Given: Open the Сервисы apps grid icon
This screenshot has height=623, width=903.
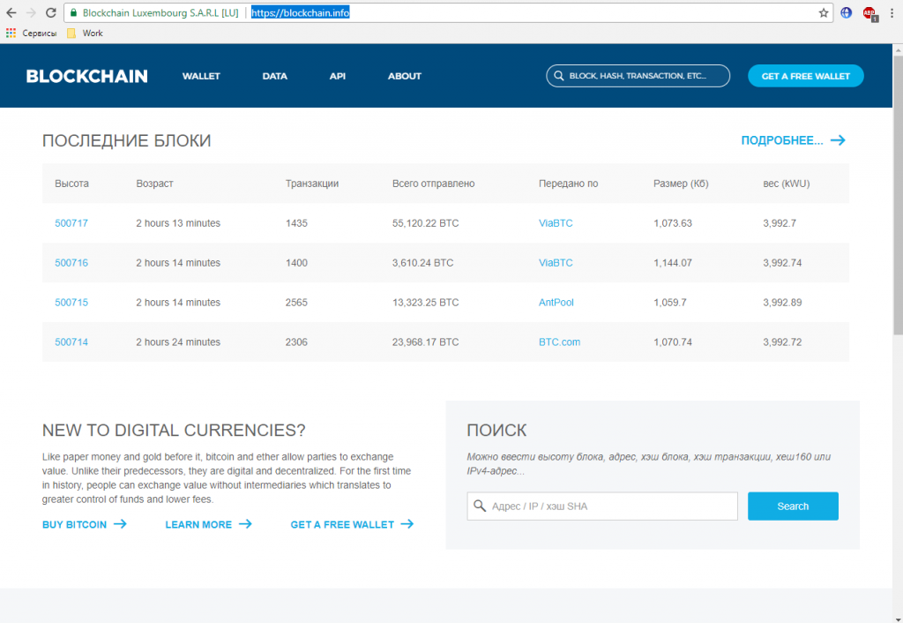Looking at the screenshot, I should (11, 34).
